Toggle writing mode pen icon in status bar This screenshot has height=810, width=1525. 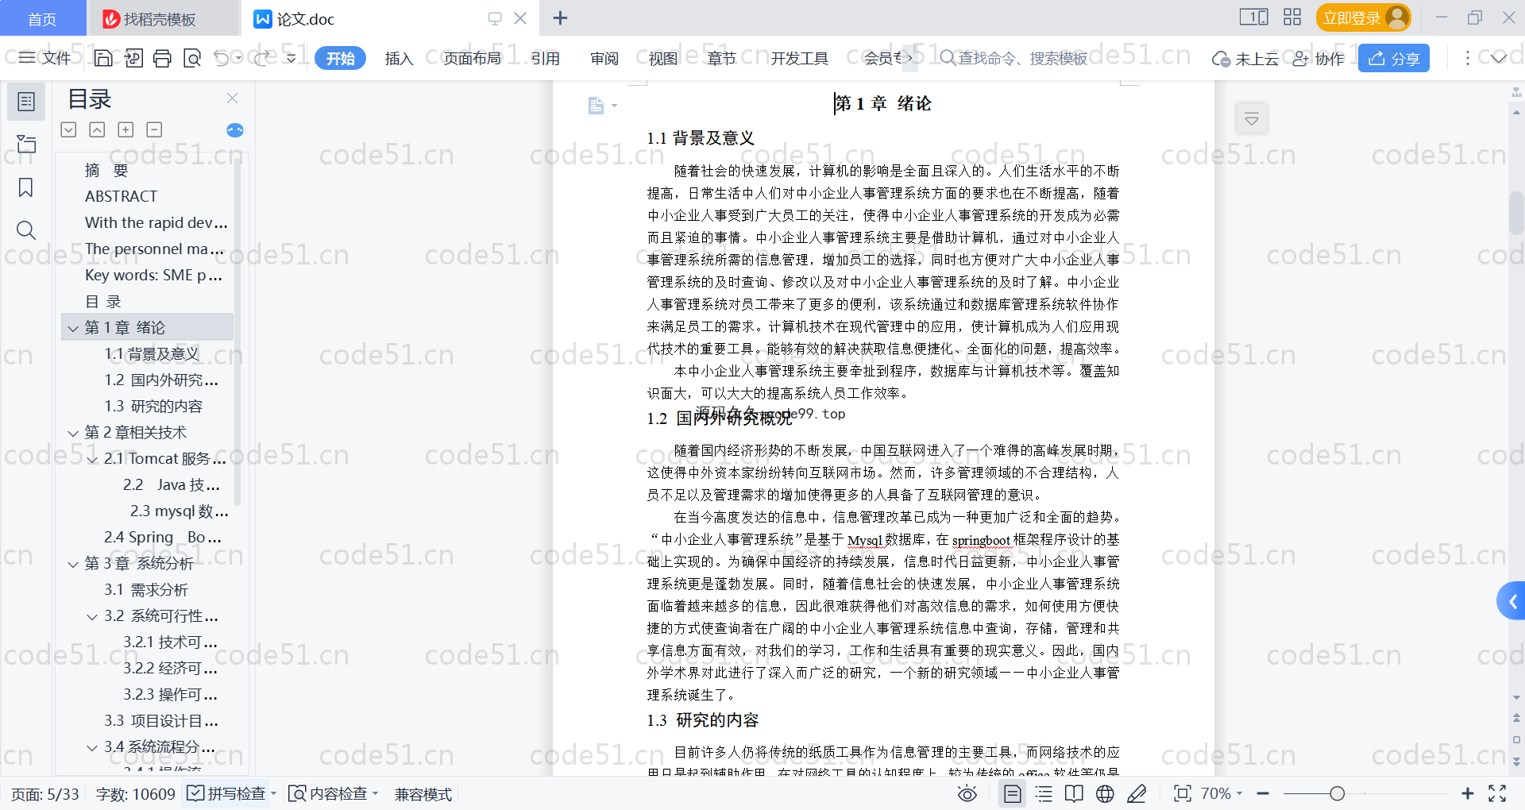[x=1137, y=793]
